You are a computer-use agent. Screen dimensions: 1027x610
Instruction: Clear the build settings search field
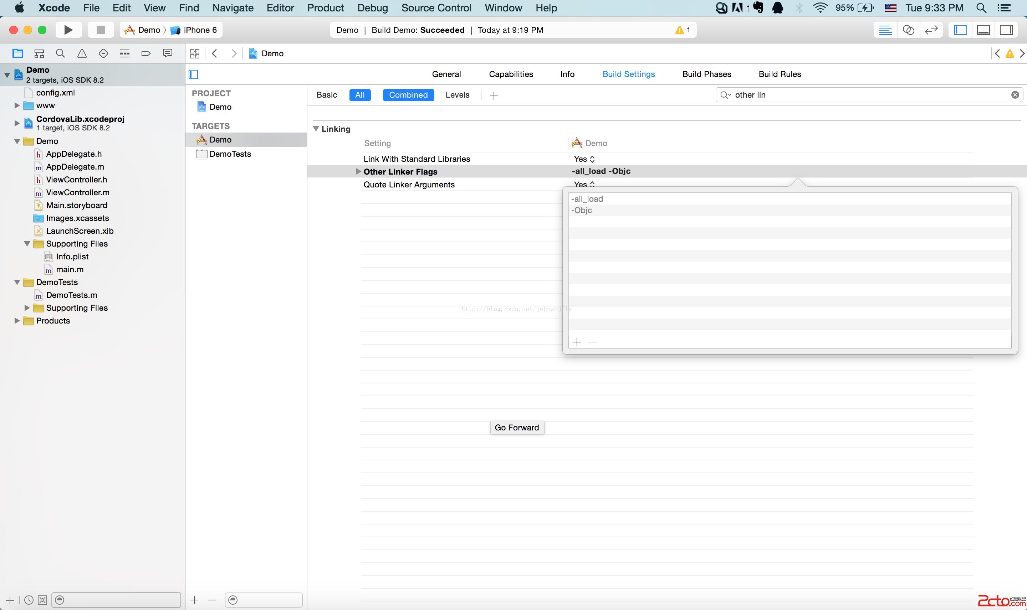(x=1015, y=95)
